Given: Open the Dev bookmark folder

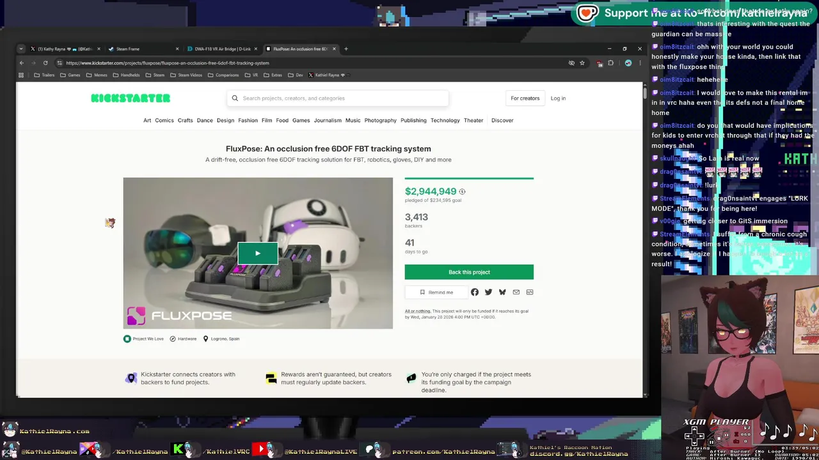Looking at the screenshot, I should point(295,75).
